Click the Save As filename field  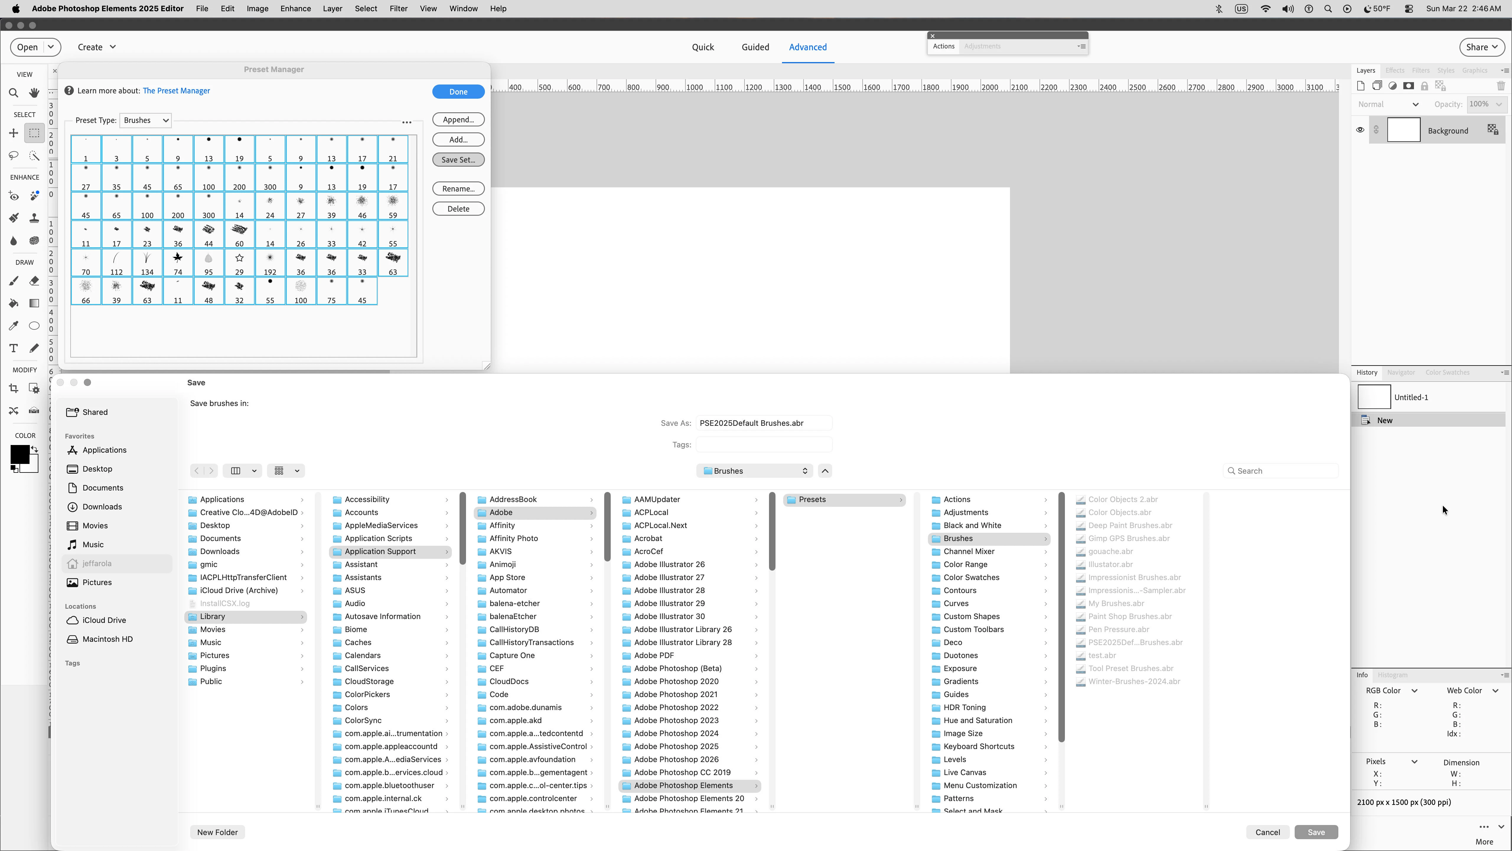[x=763, y=423]
